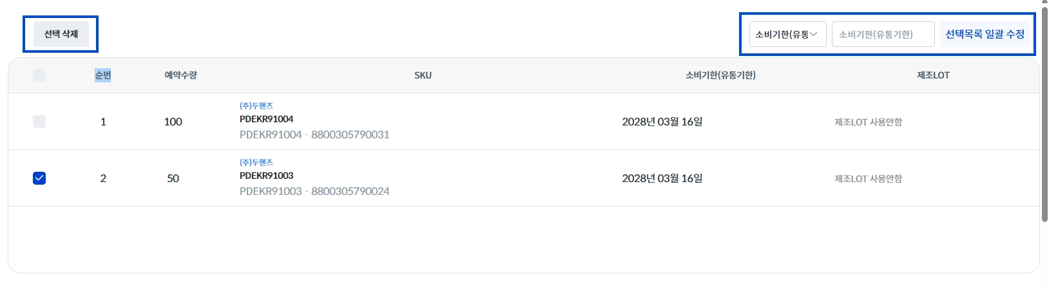1058x285 pixels.
Task: Click the vertical scrollbar on the right
Action: [x=1044, y=116]
